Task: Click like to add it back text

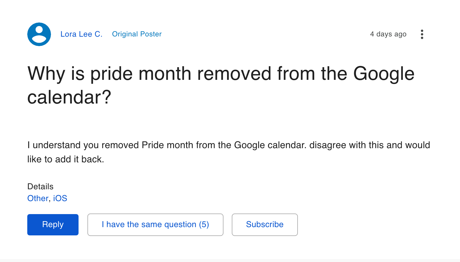Action: point(66,159)
